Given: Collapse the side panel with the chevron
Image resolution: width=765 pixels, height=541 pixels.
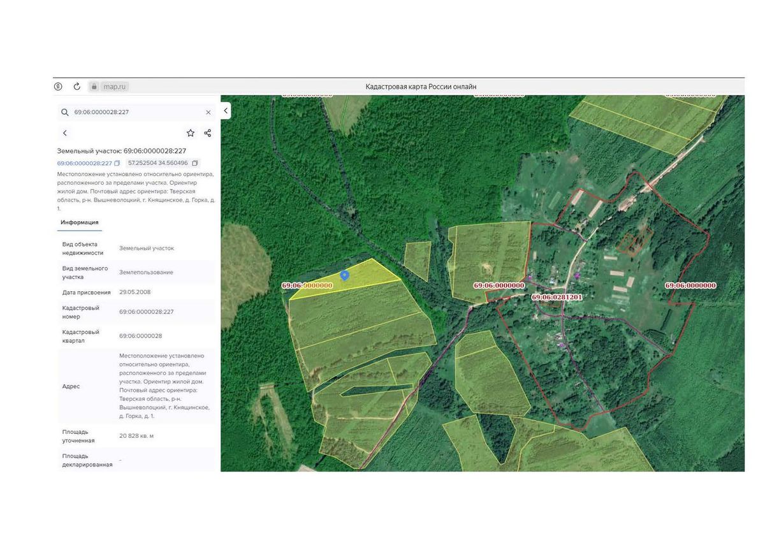Looking at the screenshot, I should (226, 111).
